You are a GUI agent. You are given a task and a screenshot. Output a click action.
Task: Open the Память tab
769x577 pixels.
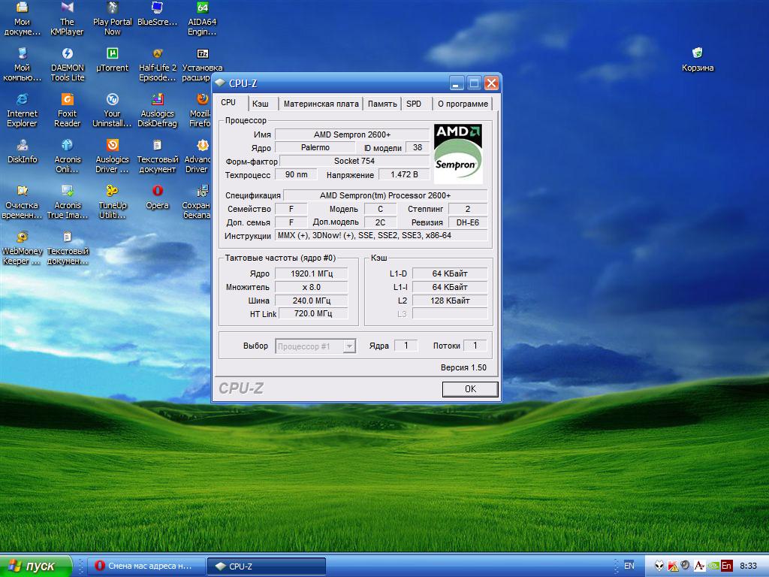(382, 104)
